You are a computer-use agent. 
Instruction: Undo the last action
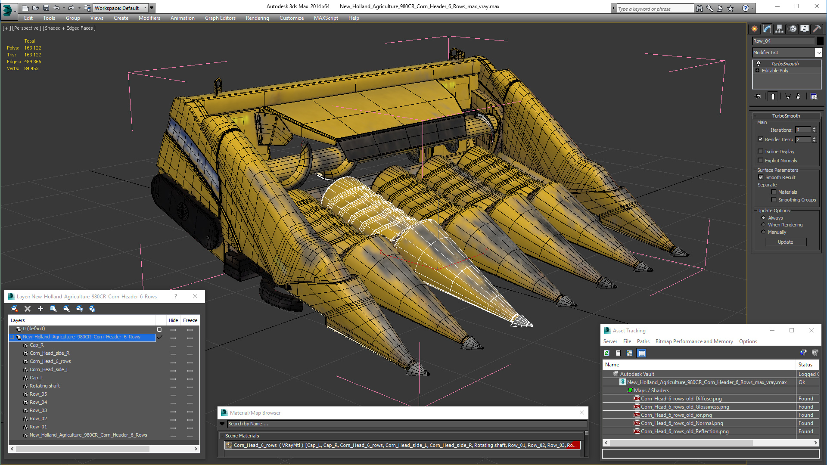[x=56, y=8]
